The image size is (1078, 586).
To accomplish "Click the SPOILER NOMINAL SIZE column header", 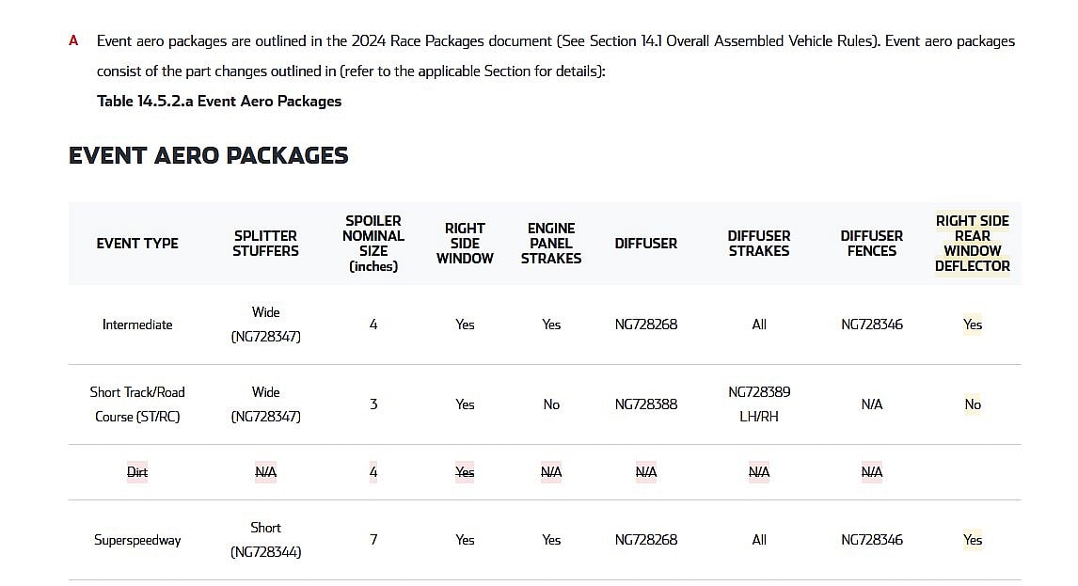I will click(x=373, y=243).
